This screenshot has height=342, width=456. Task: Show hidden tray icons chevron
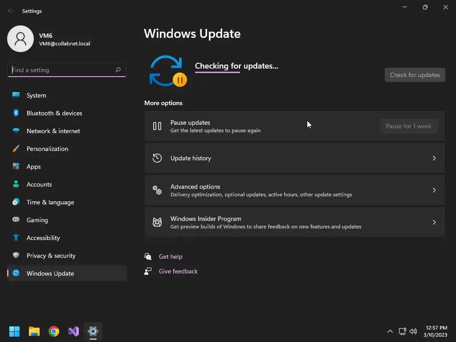[390, 331]
